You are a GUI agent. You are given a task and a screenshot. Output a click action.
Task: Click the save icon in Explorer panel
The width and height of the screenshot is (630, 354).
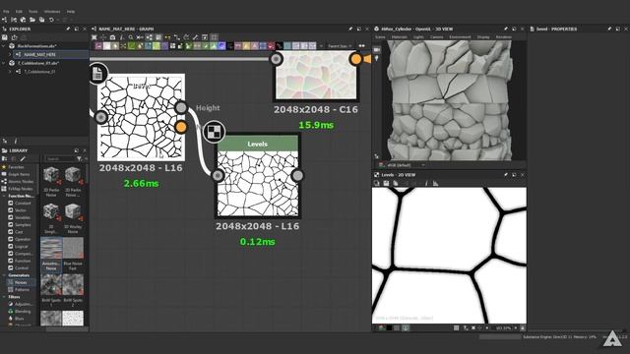pyautogui.click(x=5, y=37)
